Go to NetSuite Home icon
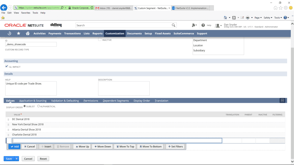 coord(28,34)
